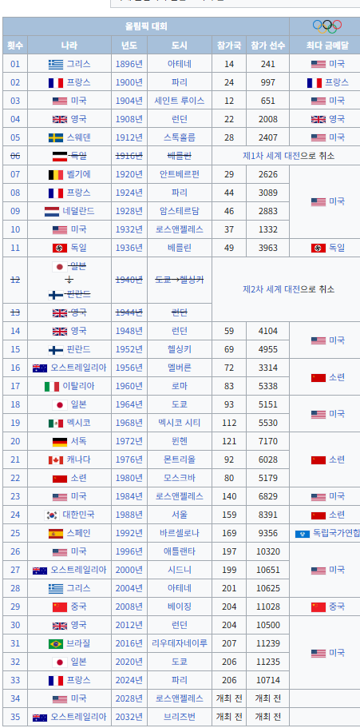
Task: Open the 2032년 year link
Action: pos(129,717)
